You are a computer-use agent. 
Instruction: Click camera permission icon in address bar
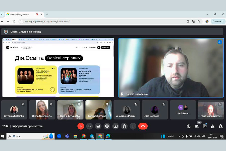tap(188, 22)
